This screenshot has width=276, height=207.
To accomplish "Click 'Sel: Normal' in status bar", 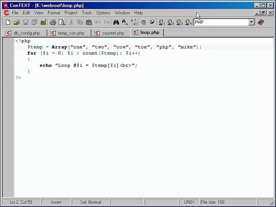I will [x=91, y=202].
